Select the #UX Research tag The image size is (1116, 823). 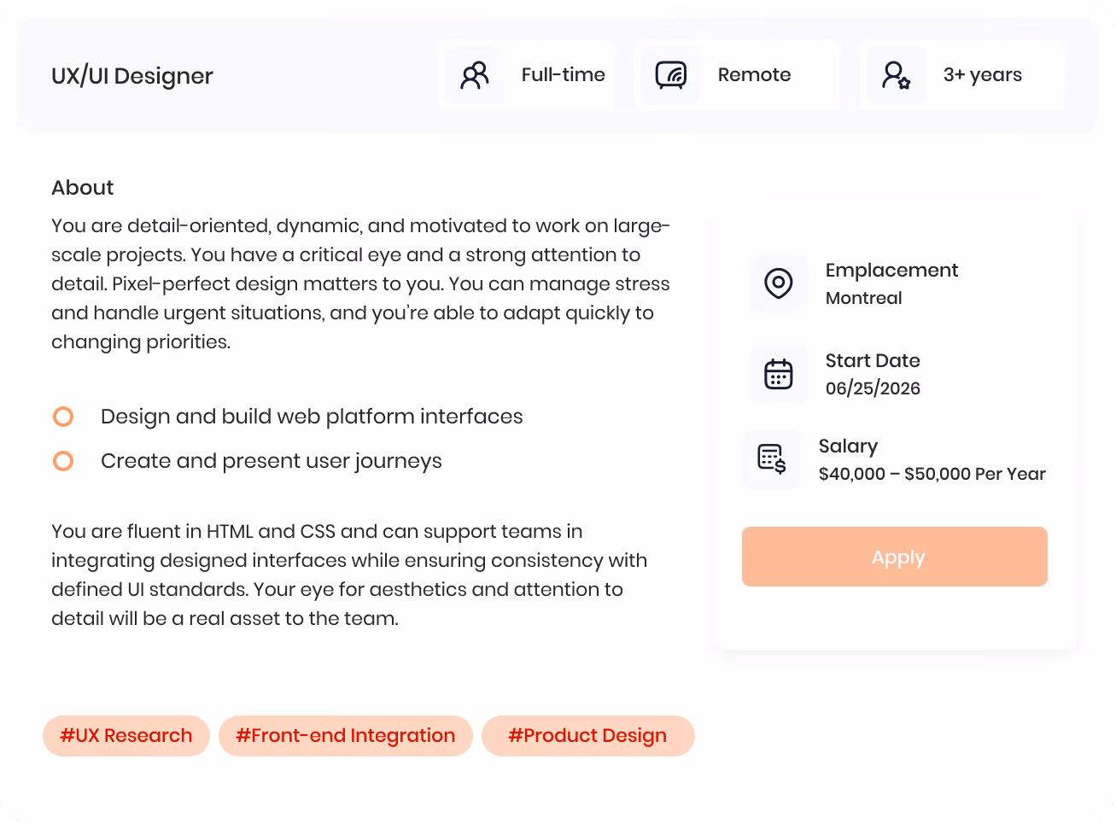pyautogui.click(x=126, y=736)
